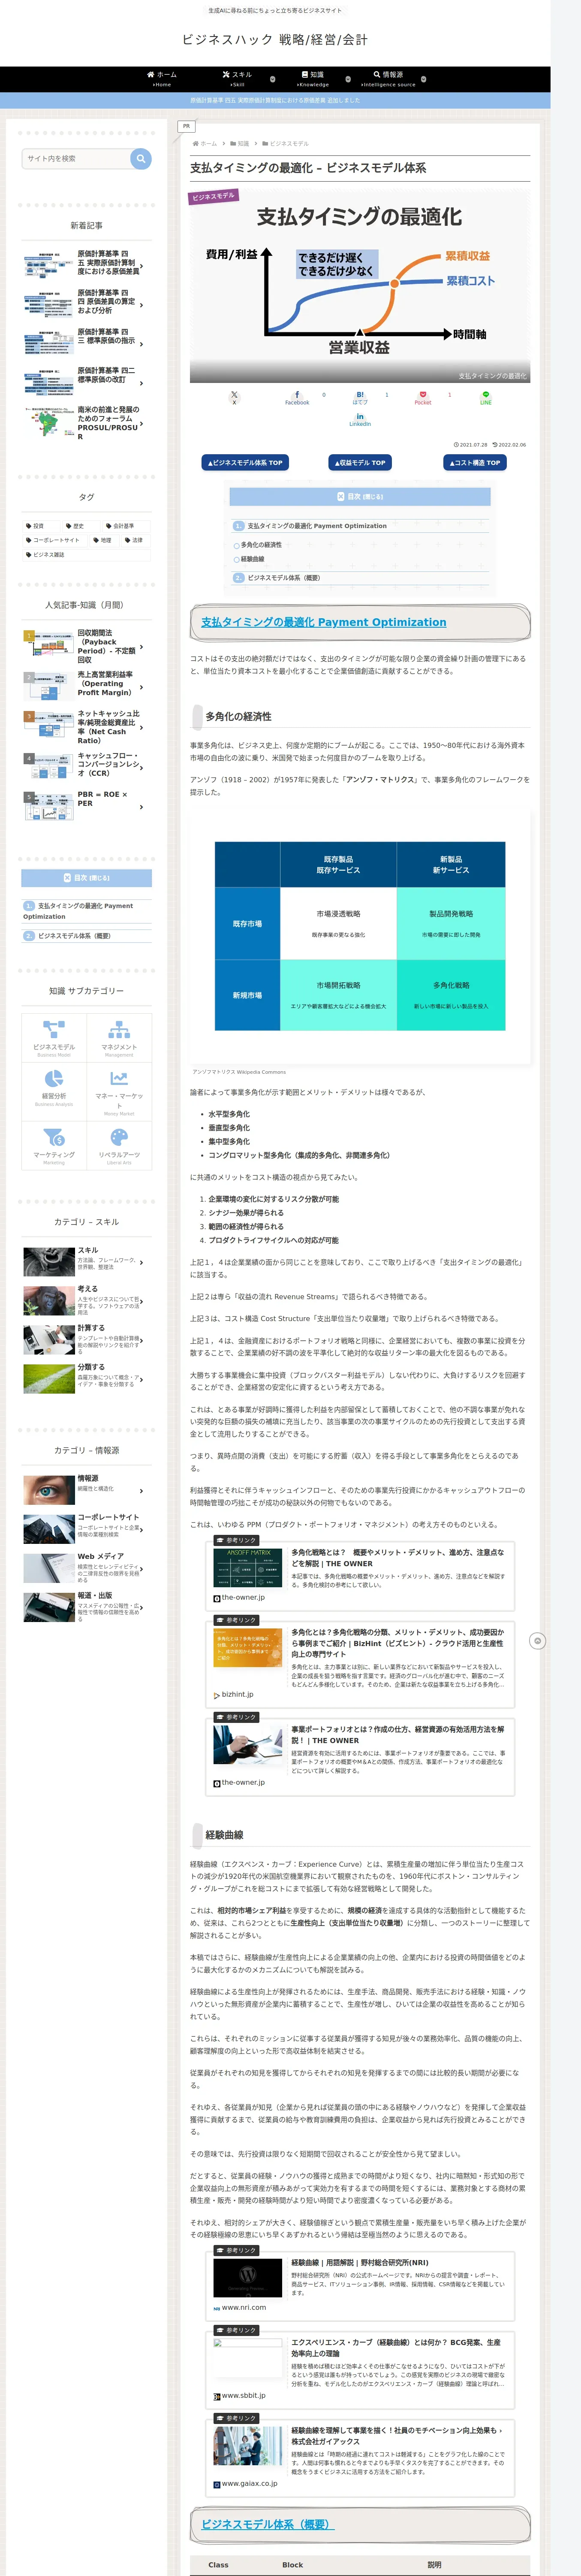Share the article on LinkedIn
The height and width of the screenshot is (2576, 581).
click(359, 420)
